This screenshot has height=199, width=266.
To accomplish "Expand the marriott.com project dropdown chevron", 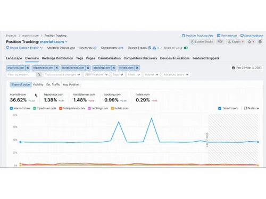I will 66,42.
